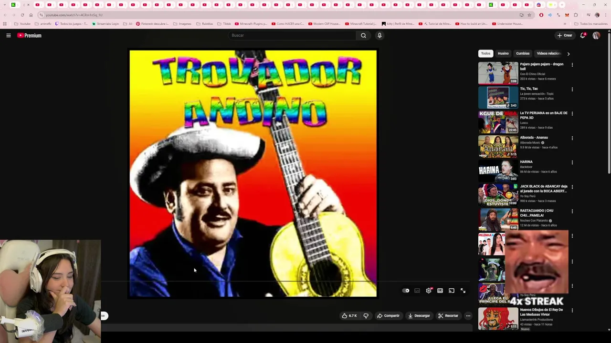Click the Compartir button

click(388, 315)
